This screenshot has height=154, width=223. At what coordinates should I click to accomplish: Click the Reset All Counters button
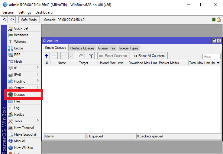click(x=149, y=56)
